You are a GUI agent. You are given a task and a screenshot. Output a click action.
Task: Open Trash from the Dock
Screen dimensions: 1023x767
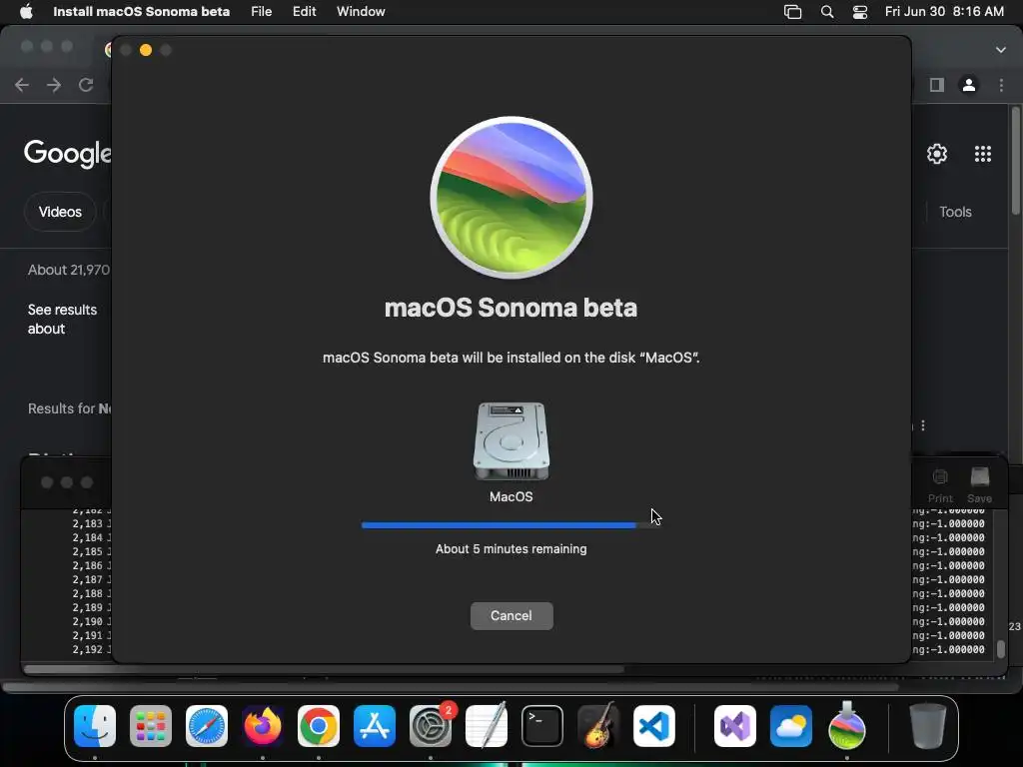(x=928, y=726)
